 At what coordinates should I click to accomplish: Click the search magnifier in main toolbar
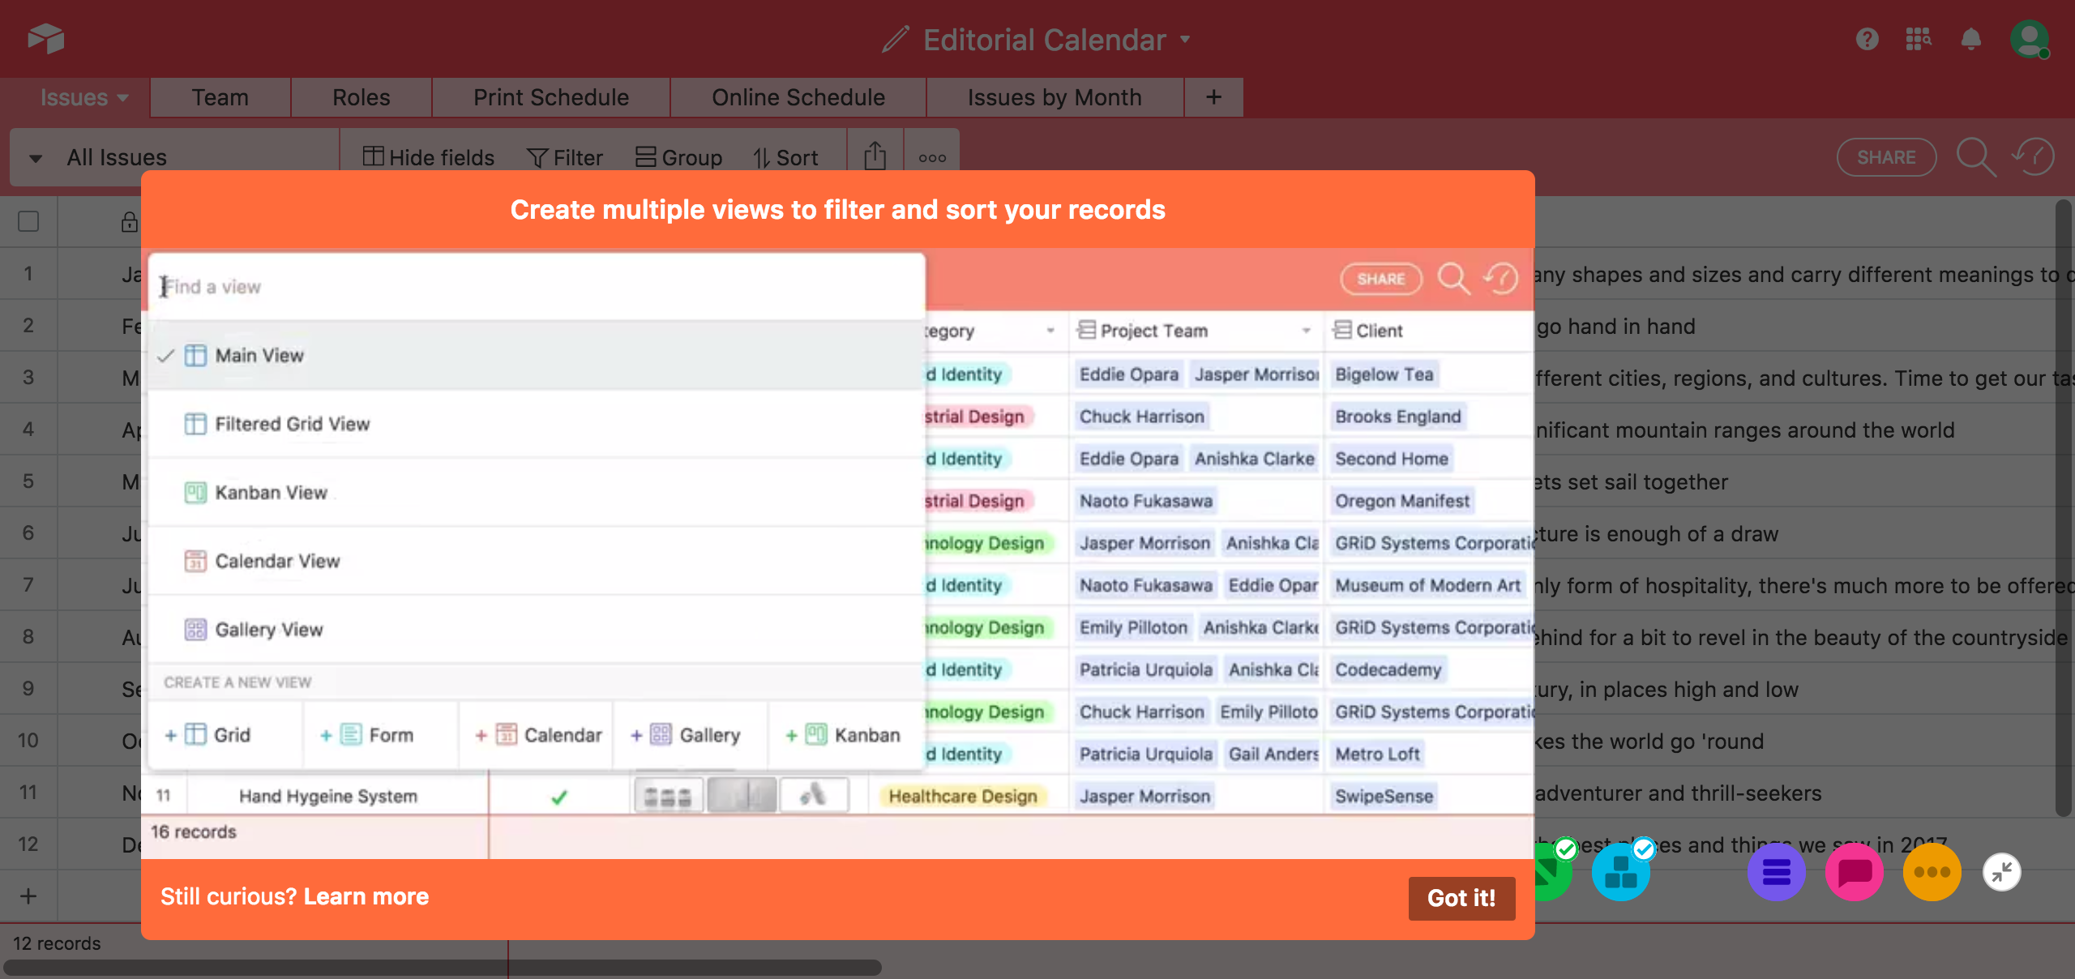point(1975,156)
